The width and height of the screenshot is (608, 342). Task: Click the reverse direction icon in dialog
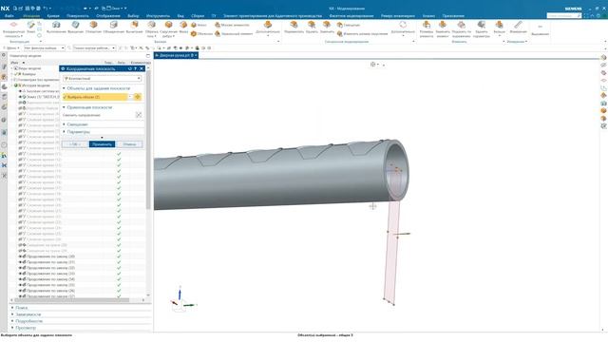click(139, 115)
